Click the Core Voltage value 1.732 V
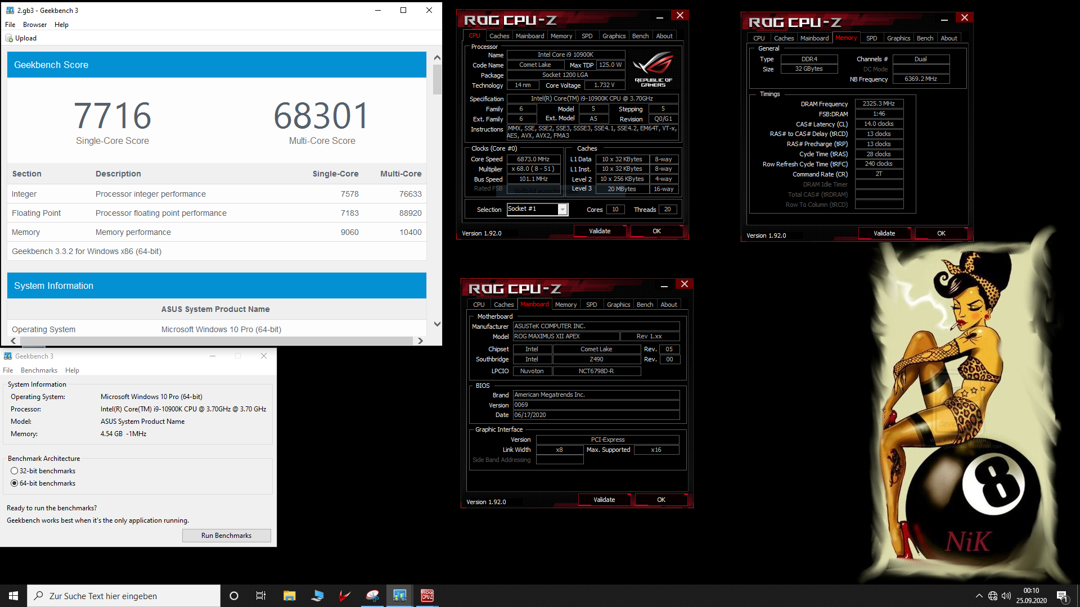Viewport: 1080px width, 607px height. (604, 85)
